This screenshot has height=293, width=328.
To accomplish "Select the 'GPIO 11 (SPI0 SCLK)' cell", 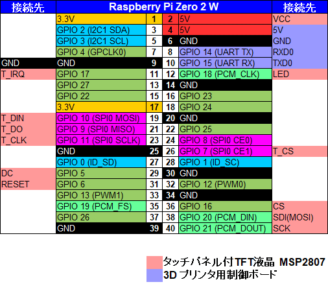I will tap(101, 140).
